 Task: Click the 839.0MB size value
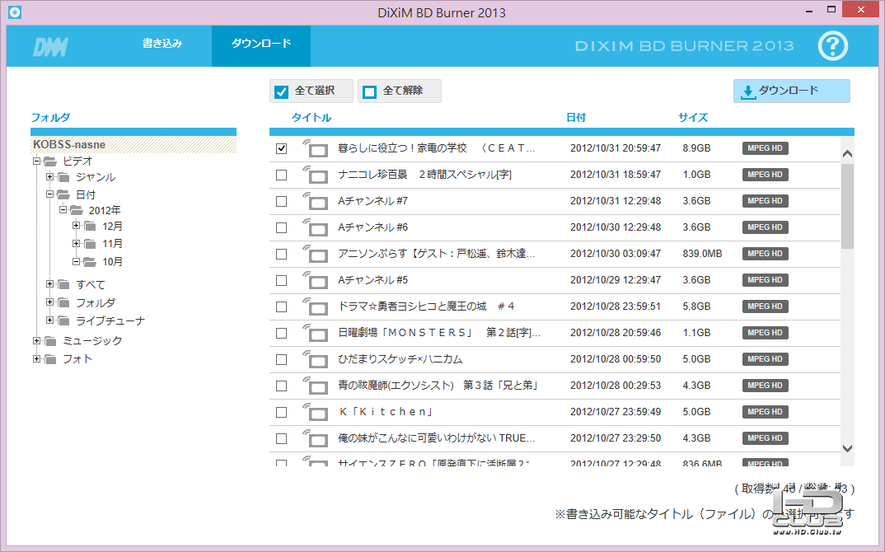702,254
